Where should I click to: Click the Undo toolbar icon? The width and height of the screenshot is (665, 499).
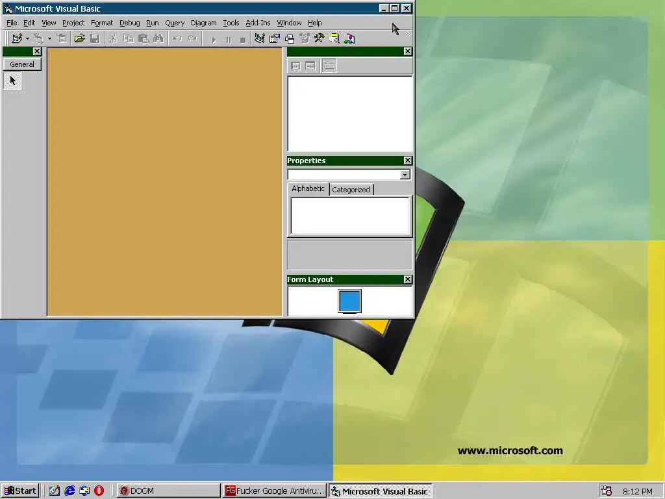(x=177, y=38)
